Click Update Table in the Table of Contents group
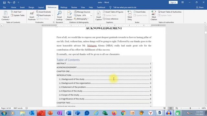The height and width of the screenshot is (116, 207). (18, 15)
